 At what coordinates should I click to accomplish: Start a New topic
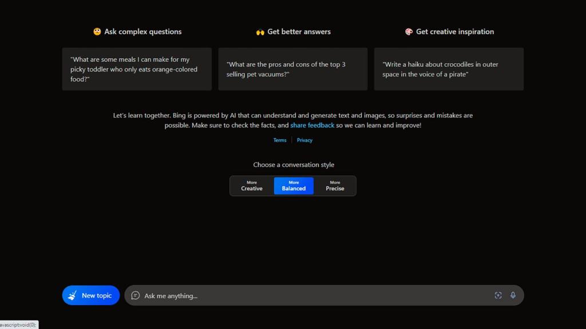tap(91, 295)
